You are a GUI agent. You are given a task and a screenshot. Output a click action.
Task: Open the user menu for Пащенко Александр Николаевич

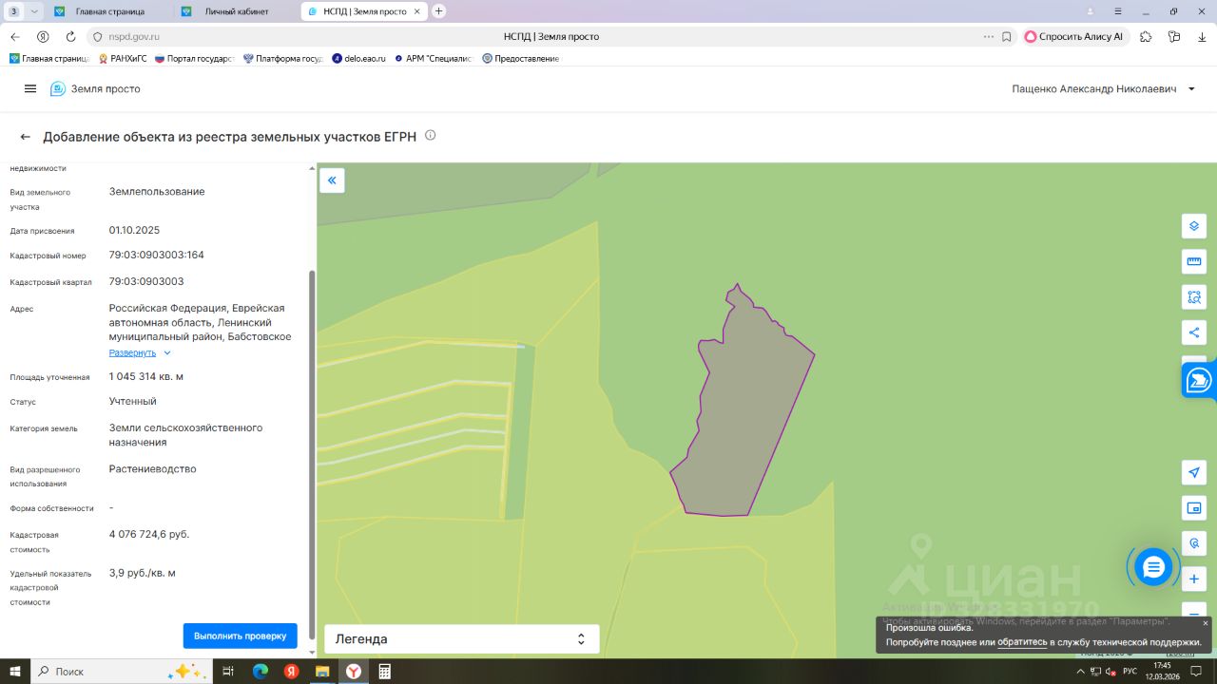[1105, 88]
